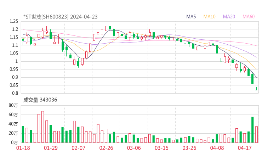
Task: Click the 0.8 price axis label
Action: click(x=15, y=93)
